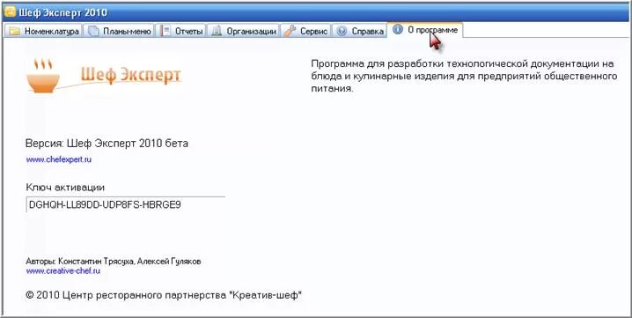Open the www.chefexpert.ru link

(59, 159)
